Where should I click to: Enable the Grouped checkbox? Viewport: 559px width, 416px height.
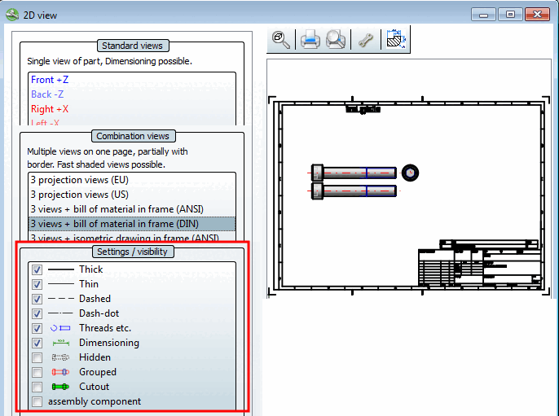(37, 372)
